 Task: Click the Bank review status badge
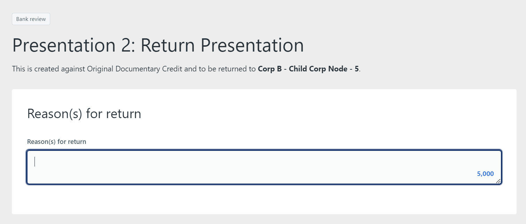tap(31, 19)
